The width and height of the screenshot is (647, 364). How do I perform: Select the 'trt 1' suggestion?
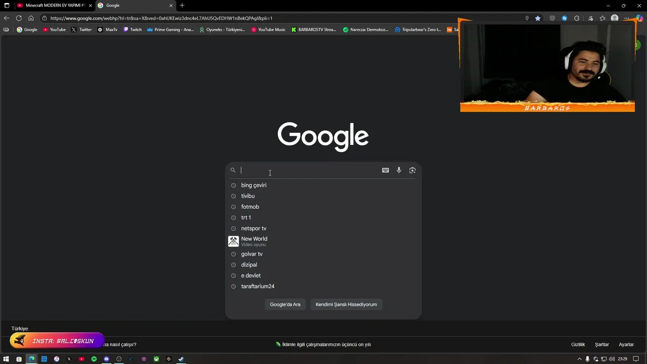323,217
